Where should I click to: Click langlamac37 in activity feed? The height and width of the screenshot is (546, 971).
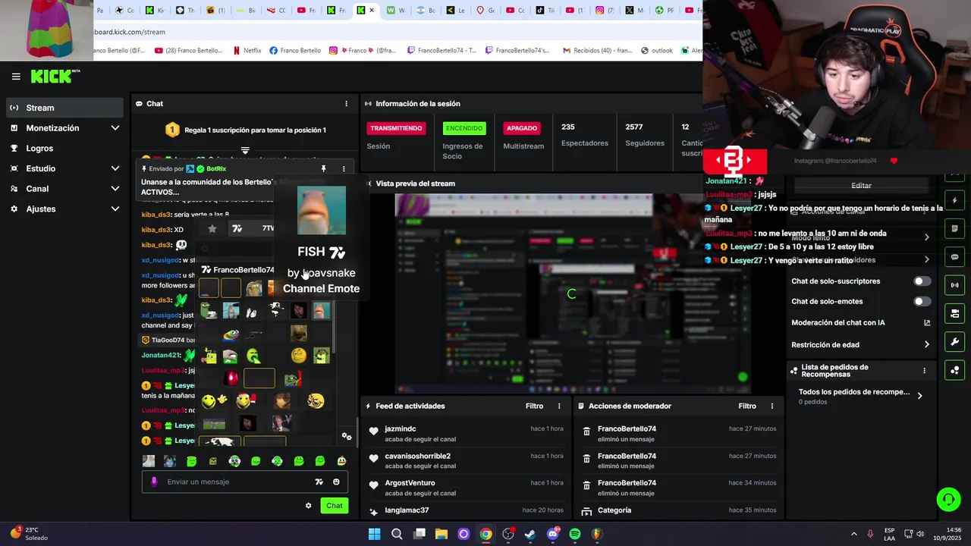coord(407,510)
